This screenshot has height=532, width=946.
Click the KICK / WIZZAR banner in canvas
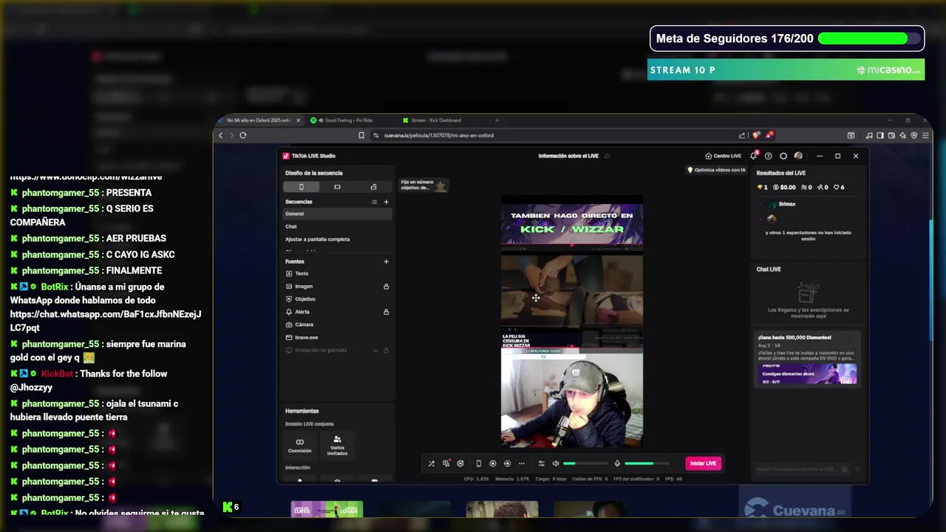pos(572,224)
